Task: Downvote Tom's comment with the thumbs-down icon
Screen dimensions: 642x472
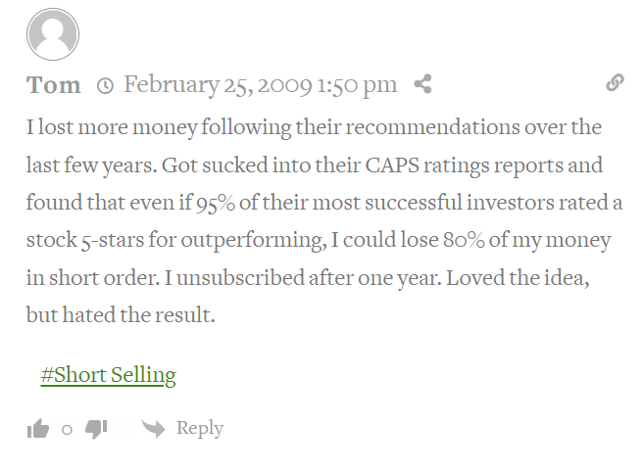Action: [x=96, y=430]
